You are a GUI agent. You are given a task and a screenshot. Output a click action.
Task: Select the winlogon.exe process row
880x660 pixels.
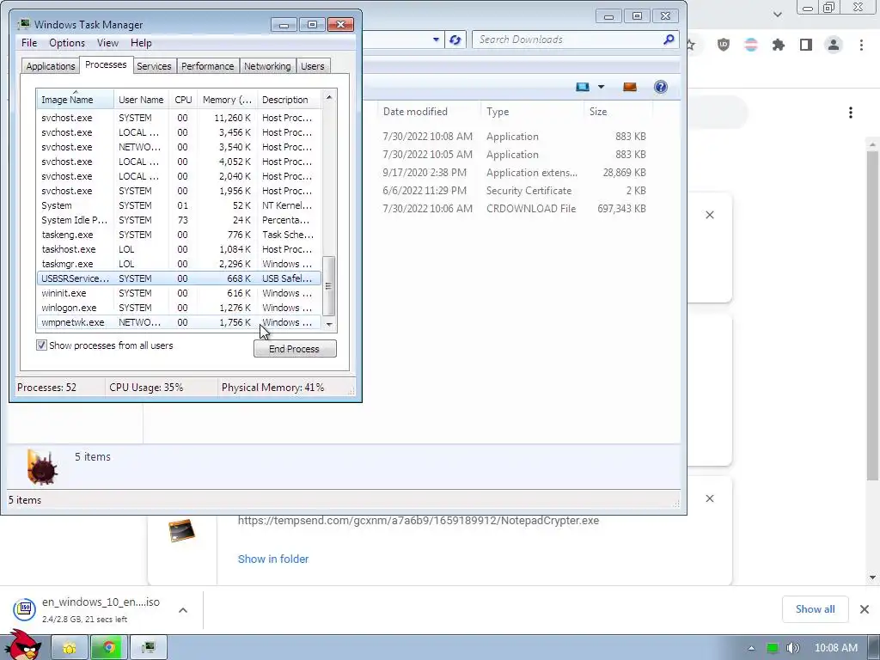(179, 308)
